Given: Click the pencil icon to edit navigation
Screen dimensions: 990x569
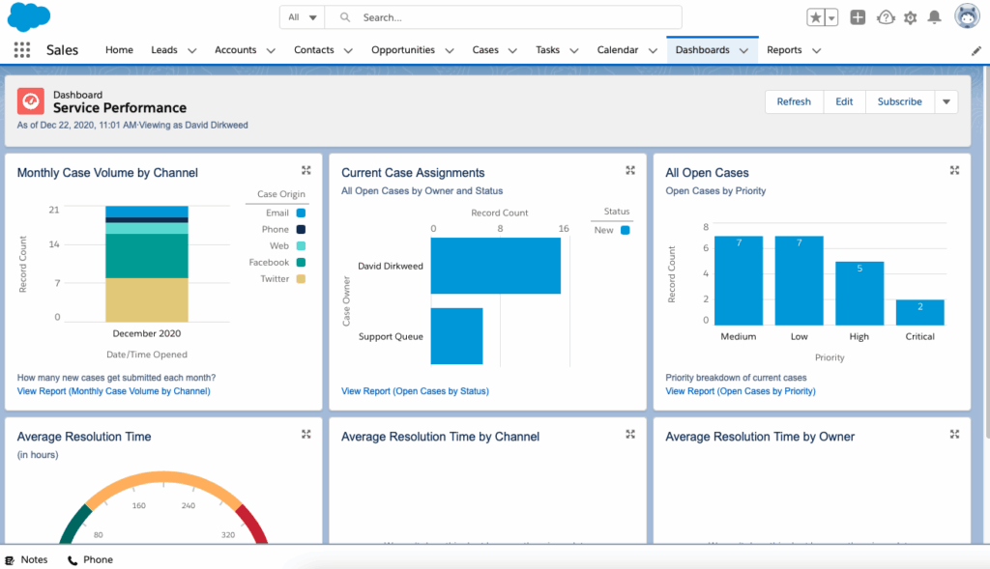Looking at the screenshot, I should pyautogui.click(x=976, y=50).
